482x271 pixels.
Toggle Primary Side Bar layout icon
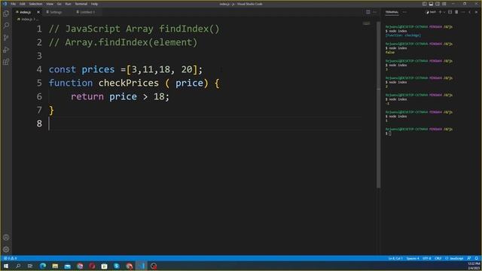pyautogui.click(x=425, y=4)
